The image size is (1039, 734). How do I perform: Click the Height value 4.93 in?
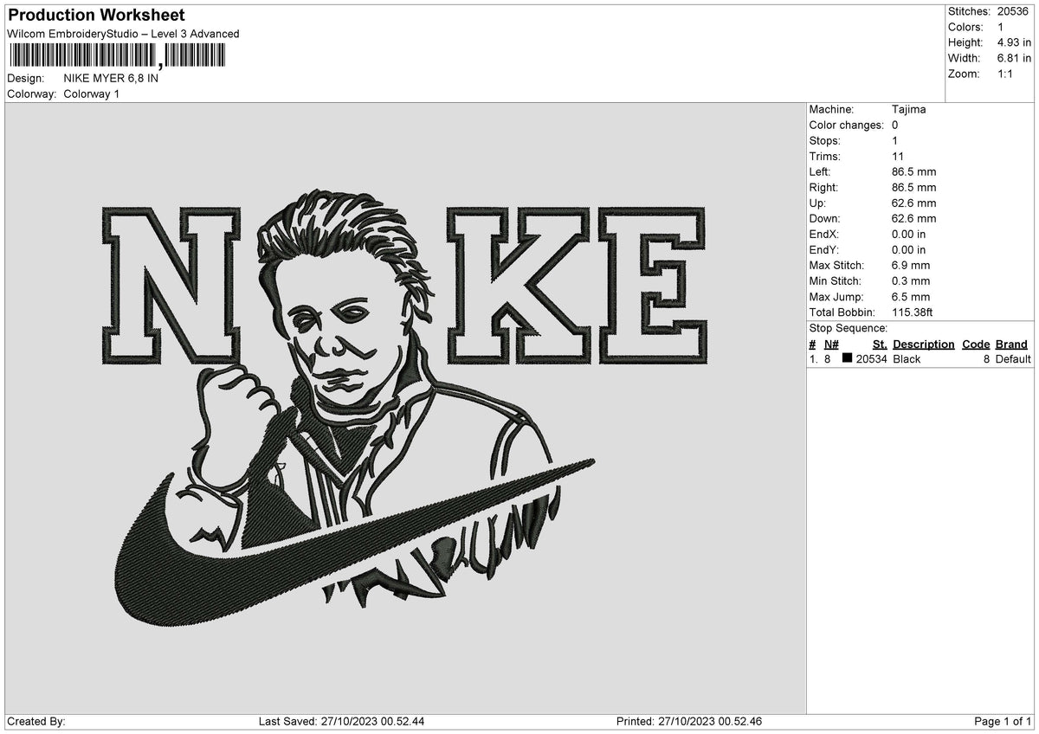[1014, 42]
